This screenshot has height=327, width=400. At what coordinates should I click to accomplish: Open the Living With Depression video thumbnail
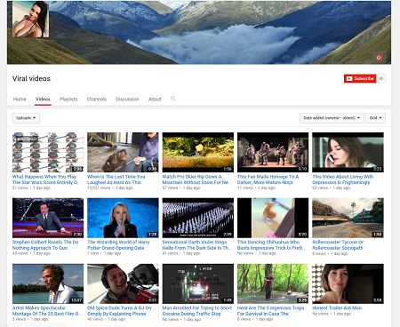pos(348,152)
